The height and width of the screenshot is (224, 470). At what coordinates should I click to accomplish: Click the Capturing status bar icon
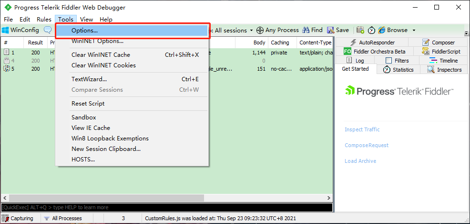5,218
